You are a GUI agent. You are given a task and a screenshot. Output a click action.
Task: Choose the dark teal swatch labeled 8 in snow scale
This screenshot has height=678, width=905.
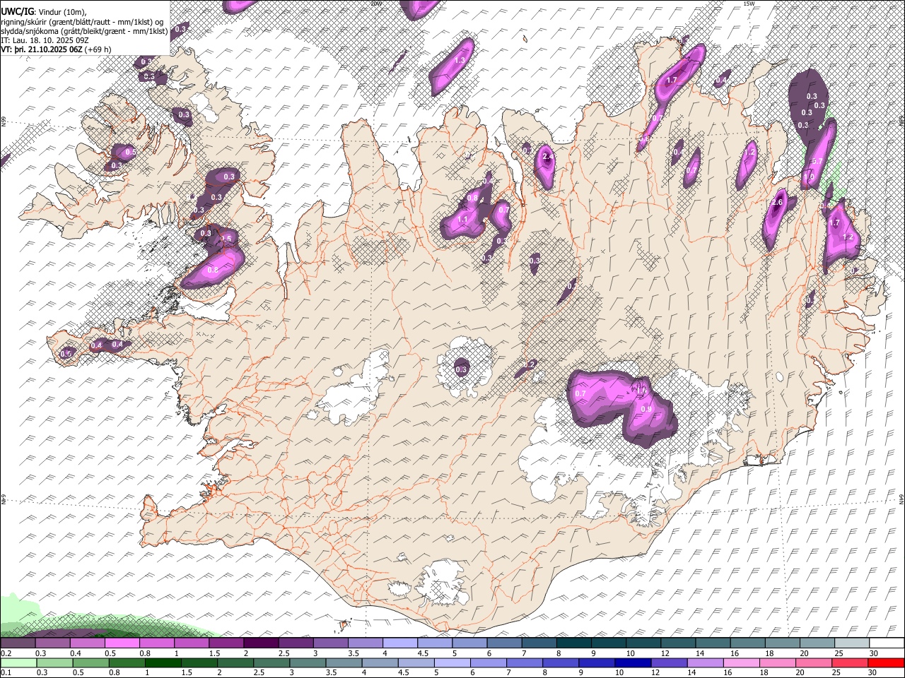click(573, 643)
